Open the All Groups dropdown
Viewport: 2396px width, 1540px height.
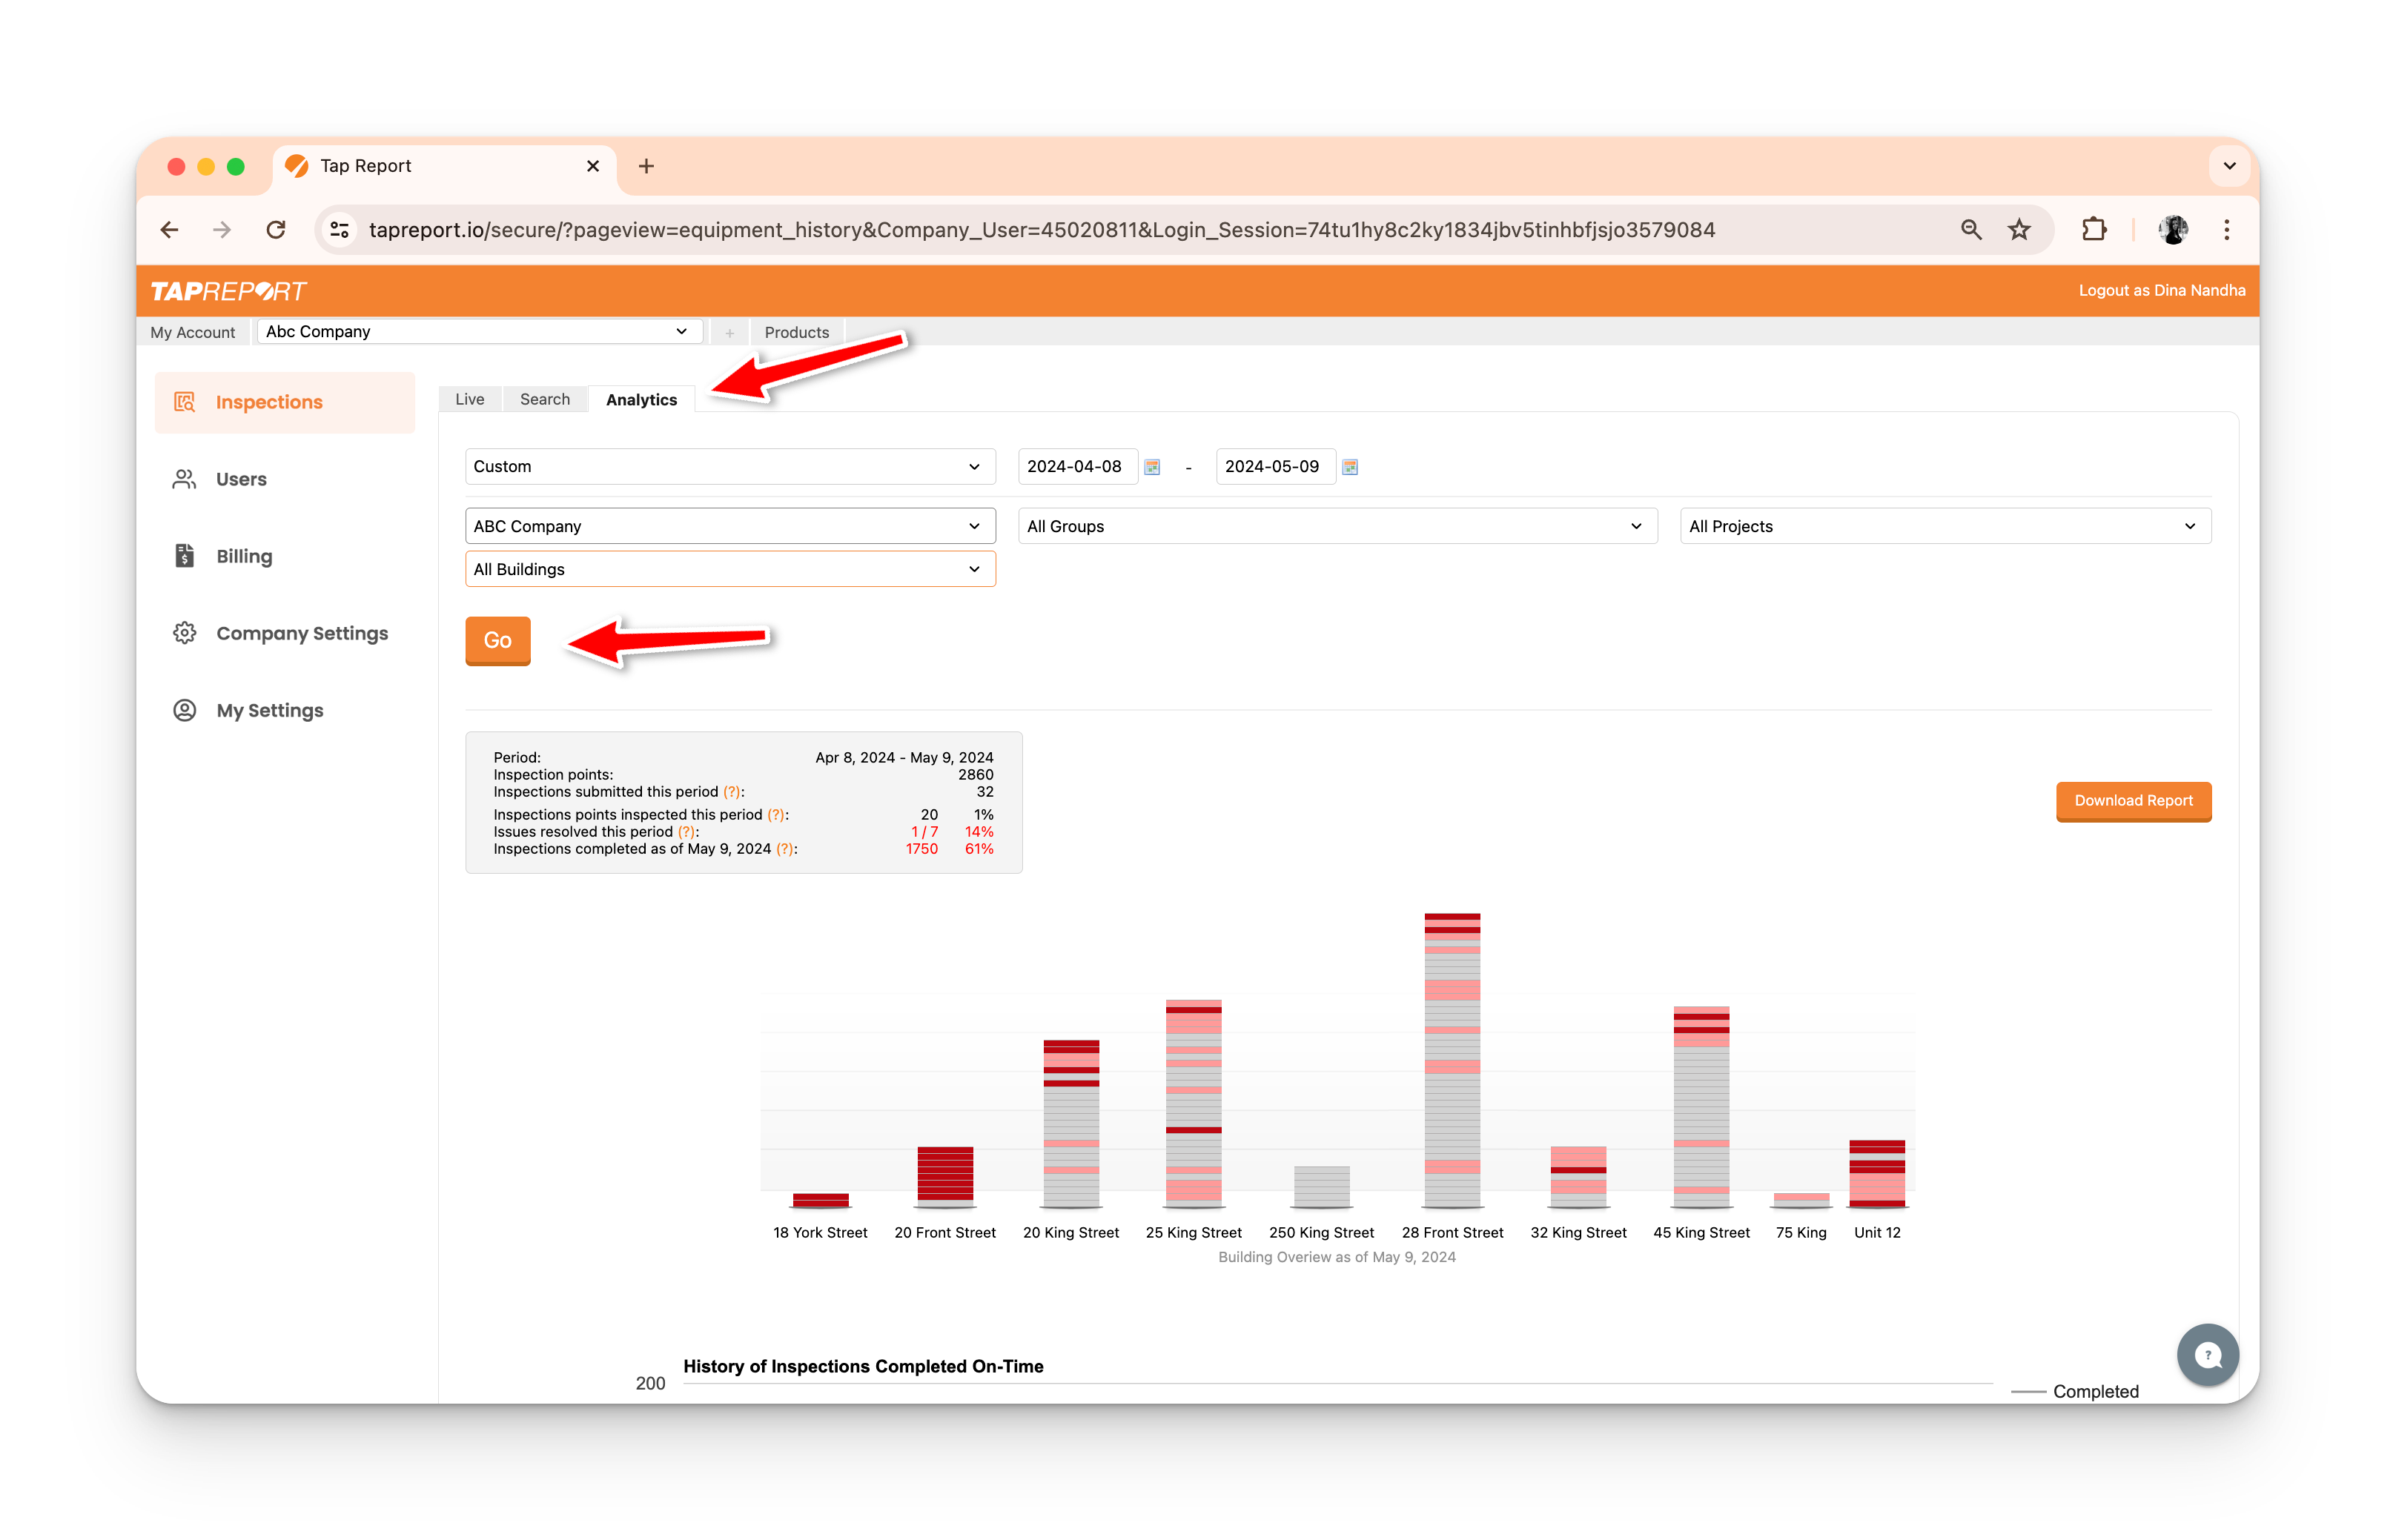tap(1336, 526)
